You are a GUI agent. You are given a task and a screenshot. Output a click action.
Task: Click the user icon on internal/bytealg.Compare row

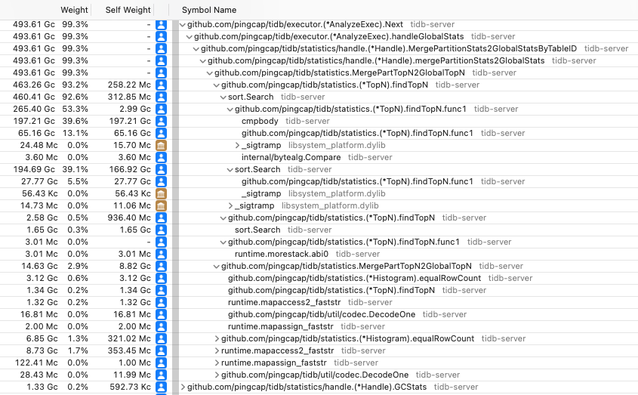(x=161, y=157)
